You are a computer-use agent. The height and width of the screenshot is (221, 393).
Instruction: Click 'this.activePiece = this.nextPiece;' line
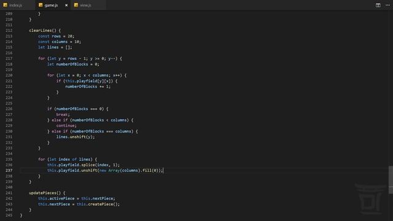click(77, 198)
